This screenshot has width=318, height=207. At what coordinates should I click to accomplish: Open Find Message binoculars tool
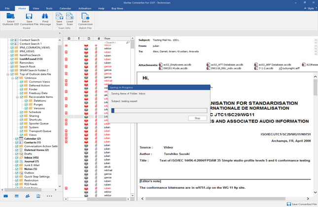click(x=45, y=19)
